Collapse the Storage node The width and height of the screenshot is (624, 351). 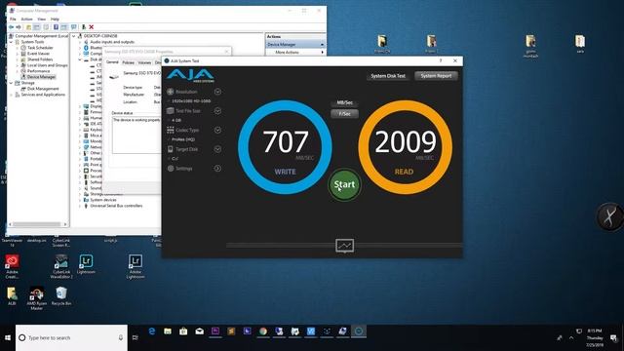click(11, 83)
